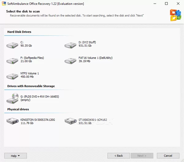
Task: Close the SoftAmbulance window
Action: (178, 4)
